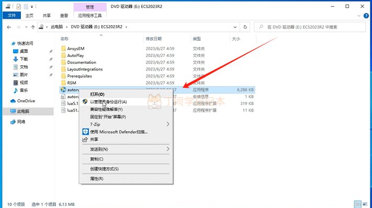Viewport: 372px width, 208px height.
Task: Click the 此电脑 breadcrumb in address bar
Action: [57, 27]
